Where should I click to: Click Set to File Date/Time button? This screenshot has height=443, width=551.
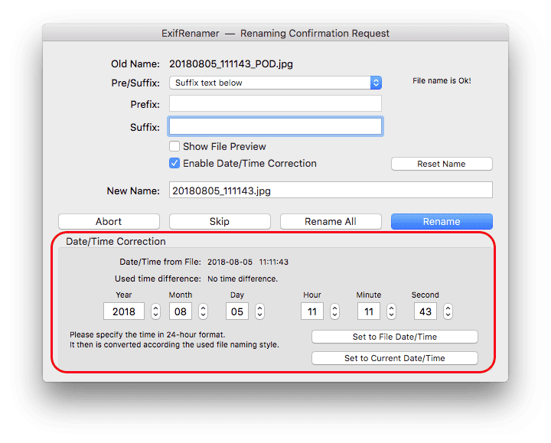pyautogui.click(x=395, y=337)
